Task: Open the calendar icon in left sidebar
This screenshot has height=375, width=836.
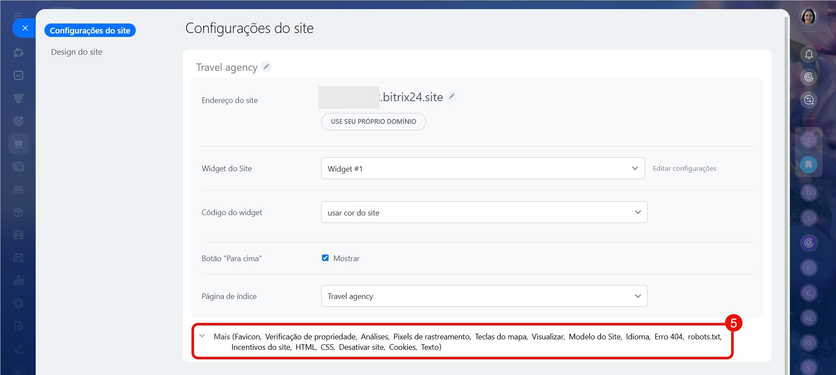Action: click(x=18, y=258)
